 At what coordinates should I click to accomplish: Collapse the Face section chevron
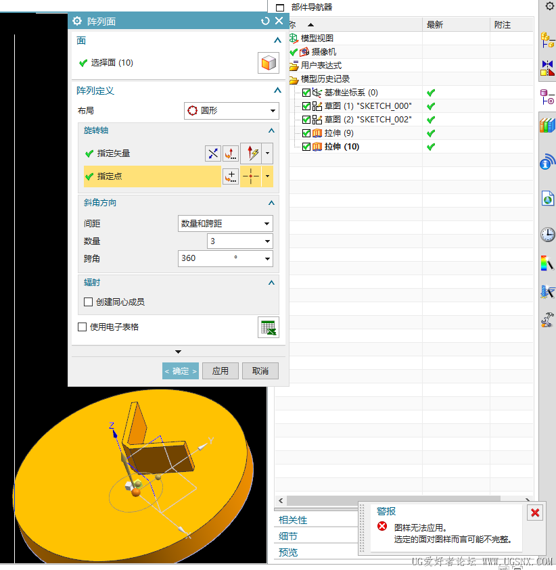(x=277, y=41)
